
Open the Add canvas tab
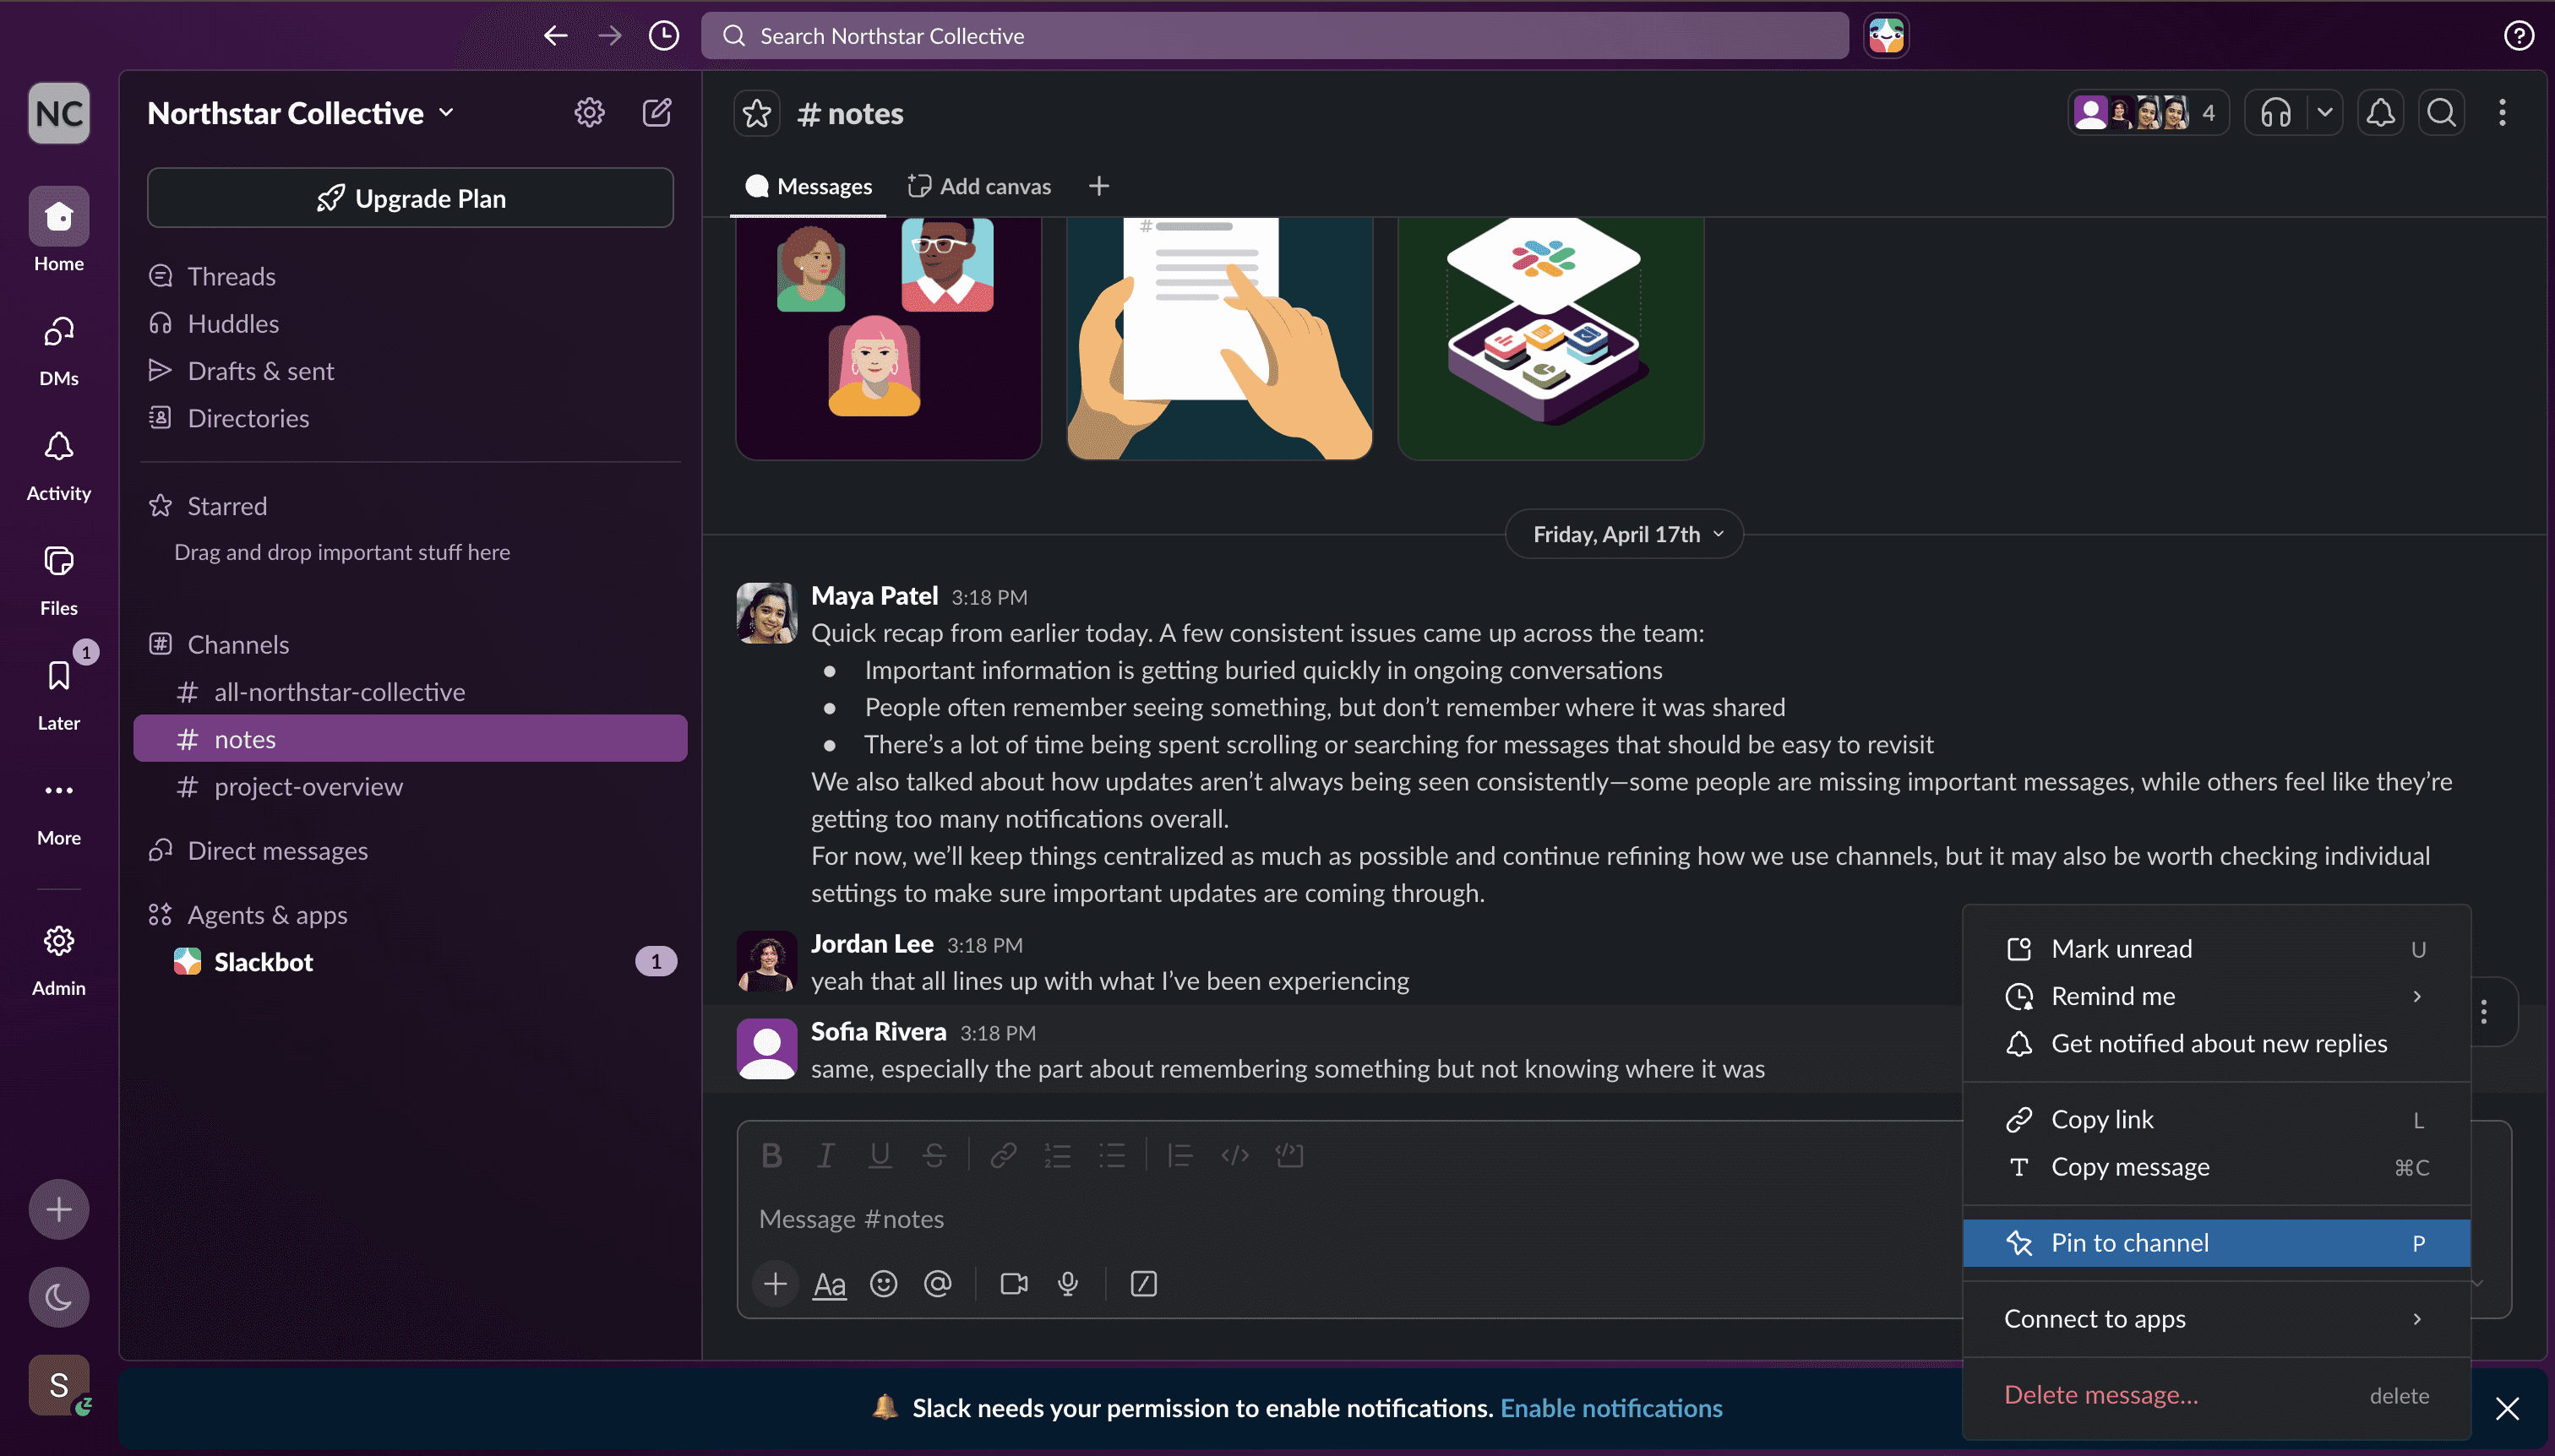click(978, 186)
